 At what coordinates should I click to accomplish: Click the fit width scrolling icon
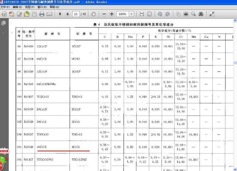(142, 14)
